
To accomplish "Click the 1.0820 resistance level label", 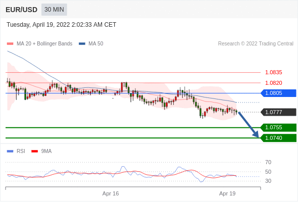I will click(273, 83).
